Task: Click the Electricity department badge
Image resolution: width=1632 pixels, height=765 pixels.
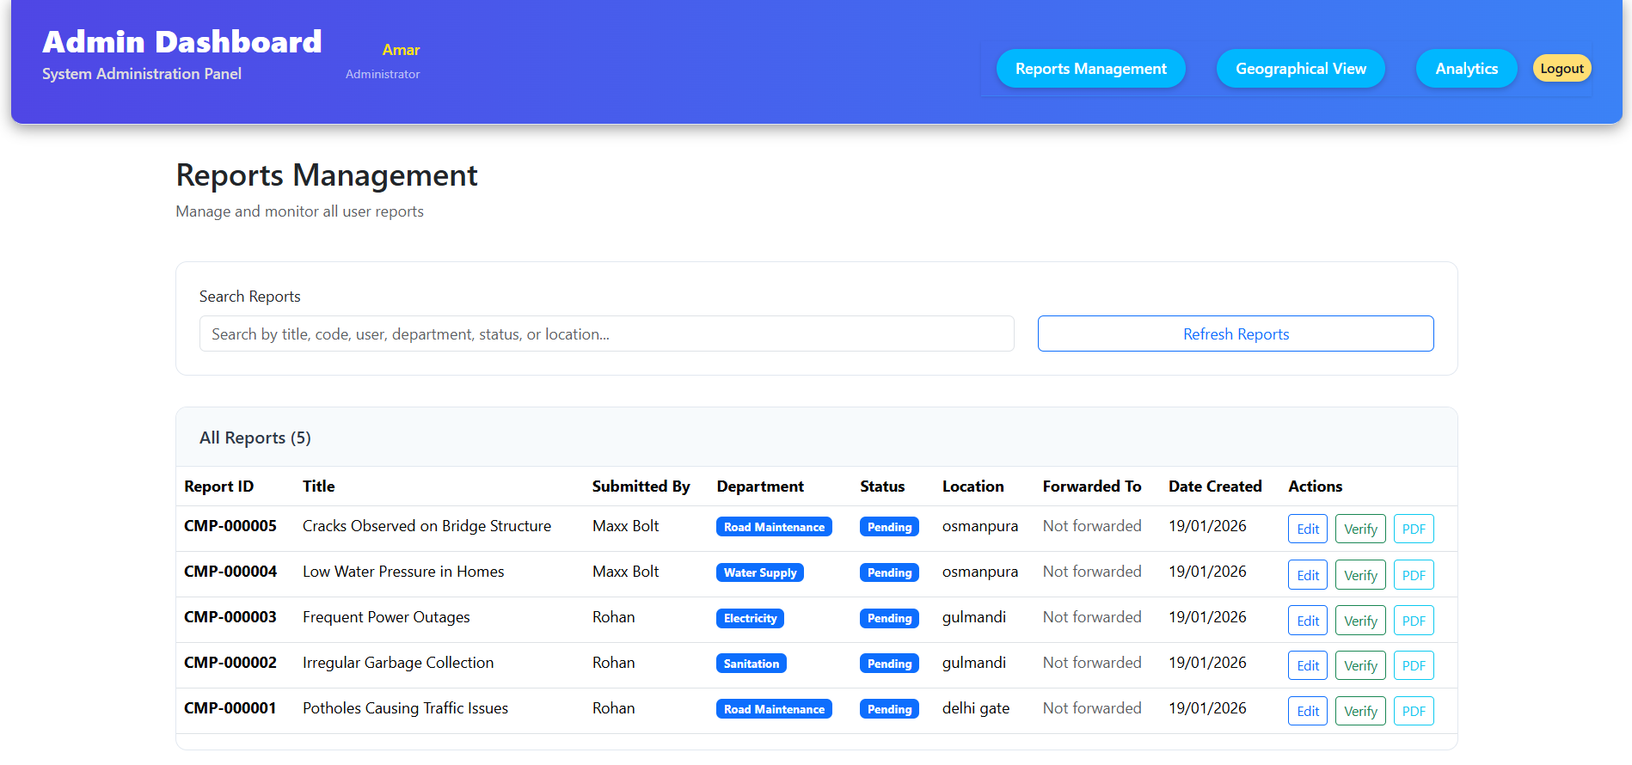Action: [x=750, y=619]
